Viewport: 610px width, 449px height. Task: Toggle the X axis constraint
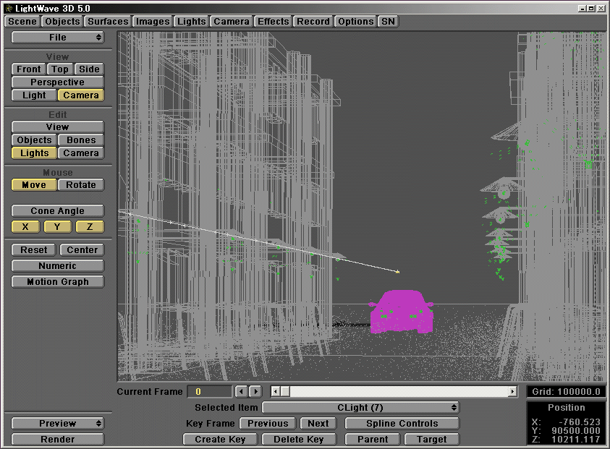click(25, 226)
